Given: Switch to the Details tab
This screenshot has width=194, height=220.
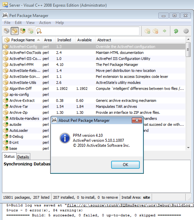Looking at the screenshot, I should click(x=23, y=157).
